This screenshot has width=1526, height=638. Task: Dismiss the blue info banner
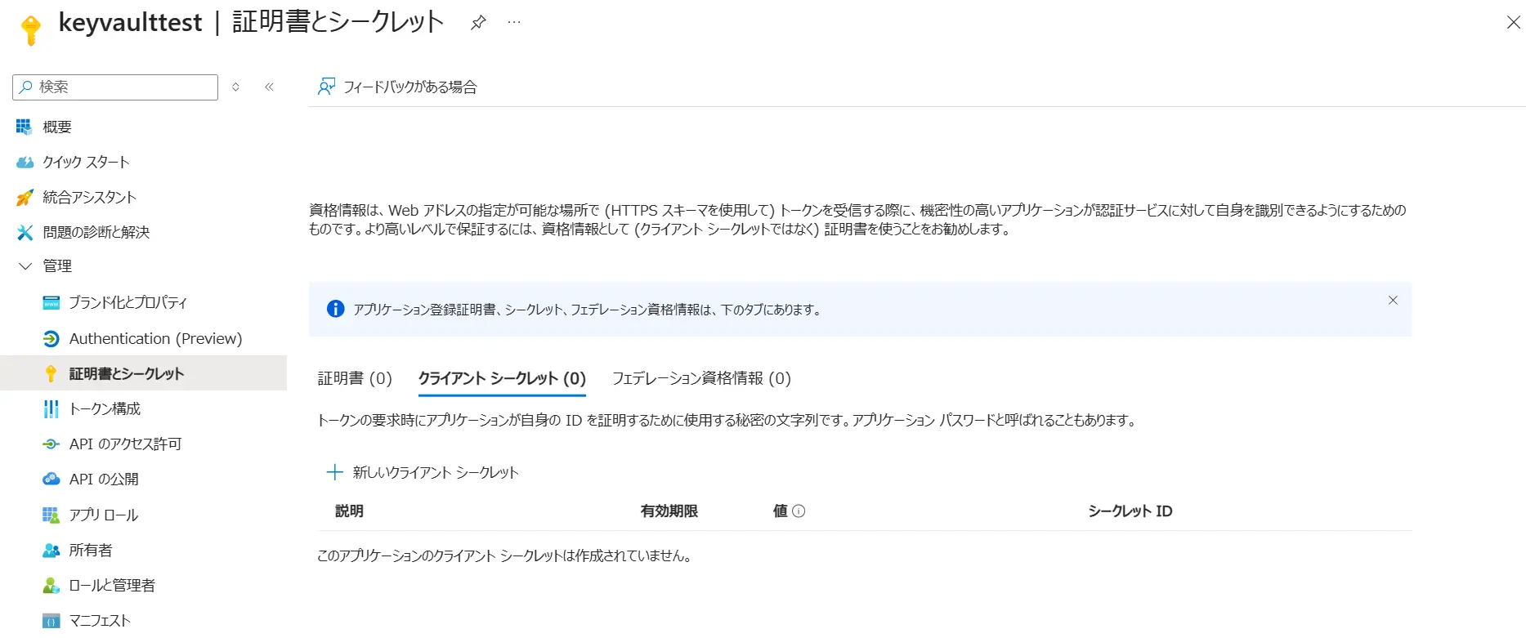click(1393, 301)
